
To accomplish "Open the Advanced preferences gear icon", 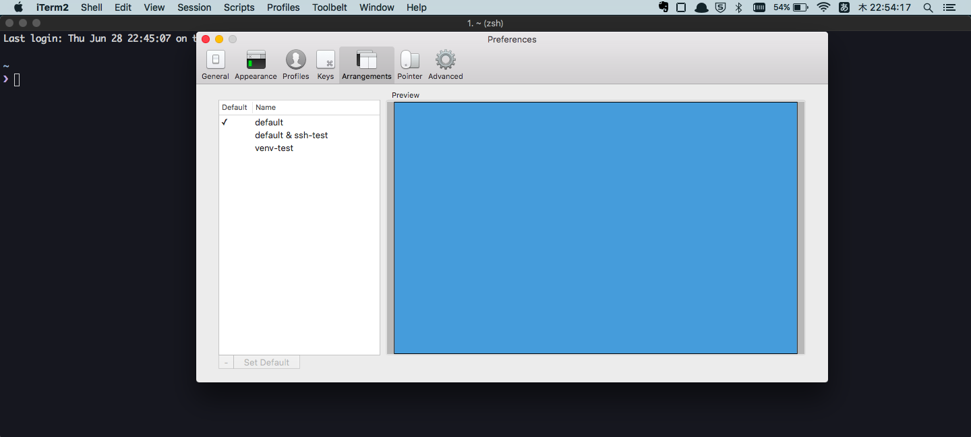I will coord(446,60).
